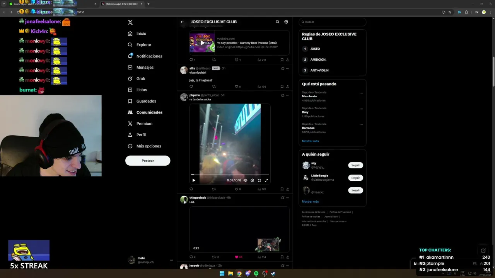Open account menu dots next to mate
The height and width of the screenshot is (278, 495).
[171, 260]
